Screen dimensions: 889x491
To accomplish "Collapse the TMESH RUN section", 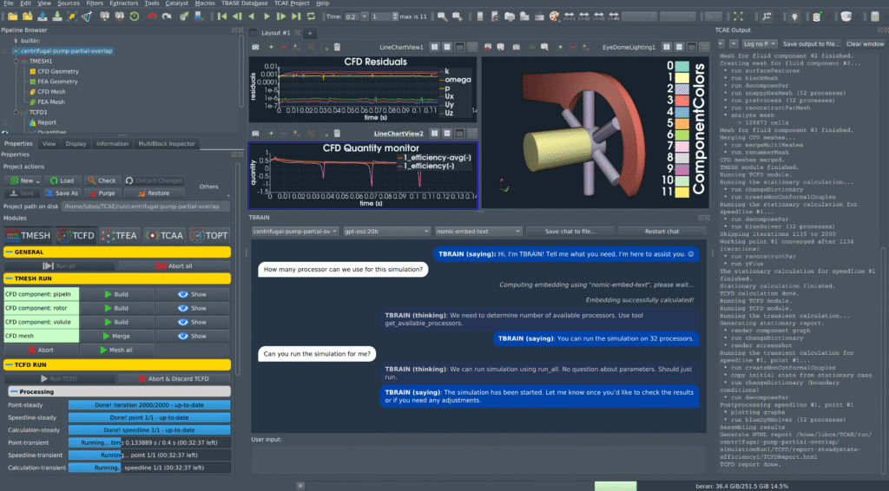I will pos(9,279).
